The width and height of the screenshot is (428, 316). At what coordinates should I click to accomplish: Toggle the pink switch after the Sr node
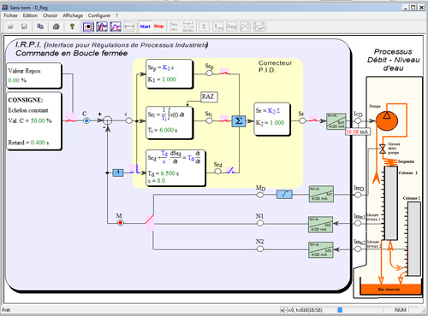pos(313,119)
